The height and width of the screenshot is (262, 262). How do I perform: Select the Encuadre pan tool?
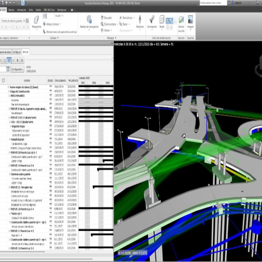point(106,18)
